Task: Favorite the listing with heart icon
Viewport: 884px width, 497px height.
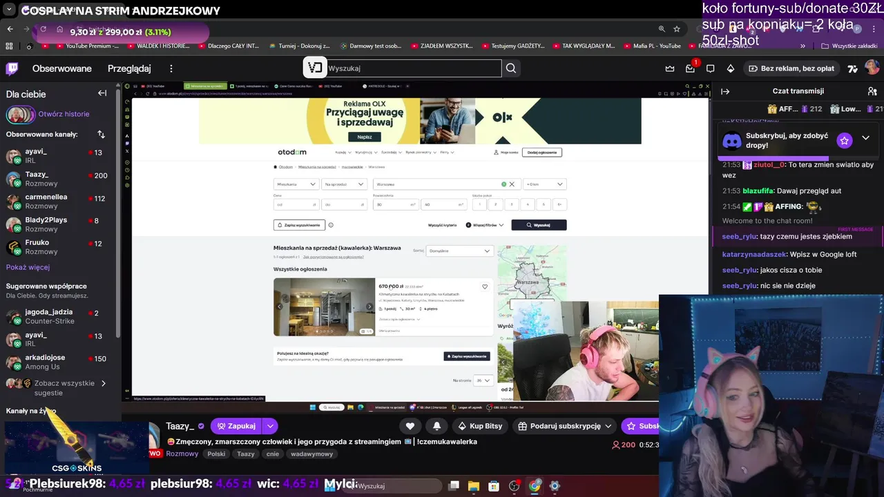Action: point(485,286)
